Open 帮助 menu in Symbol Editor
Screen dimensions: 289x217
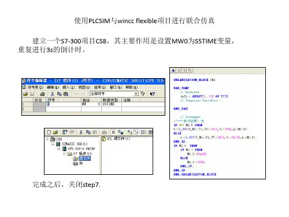point(132,87)
